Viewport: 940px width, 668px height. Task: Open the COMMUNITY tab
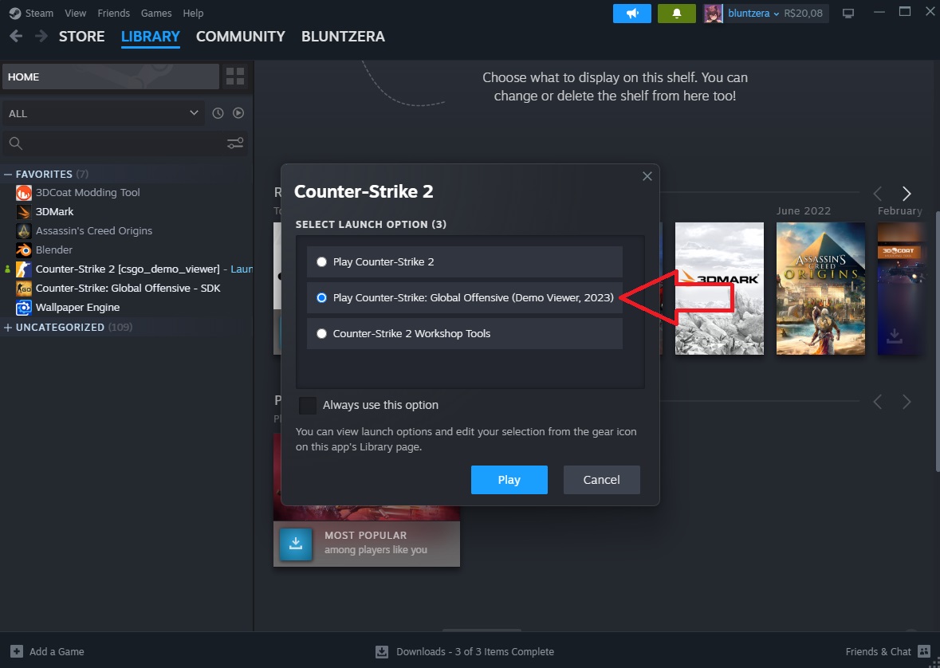point(241,37)
